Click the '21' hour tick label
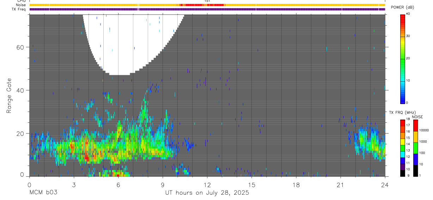Viewport: 433px width, 200px height. pyautogui.click(x=340, y=185)
